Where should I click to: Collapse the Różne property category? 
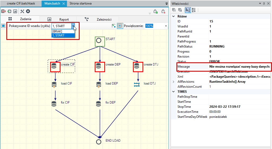click(174, 16)
